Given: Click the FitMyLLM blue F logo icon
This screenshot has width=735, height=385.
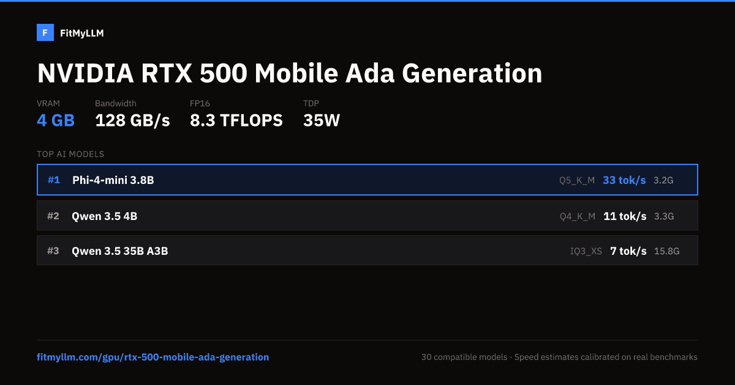Looking at the screenshot, I should point(45,33).
